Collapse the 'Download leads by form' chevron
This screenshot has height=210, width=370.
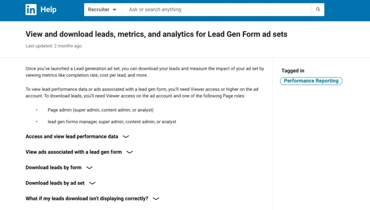pyautogui.click(x=89, y=168)
